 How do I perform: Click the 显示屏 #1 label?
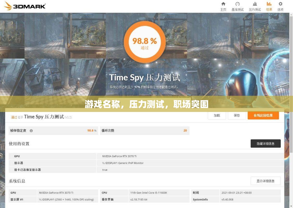[x=17, y=200]
